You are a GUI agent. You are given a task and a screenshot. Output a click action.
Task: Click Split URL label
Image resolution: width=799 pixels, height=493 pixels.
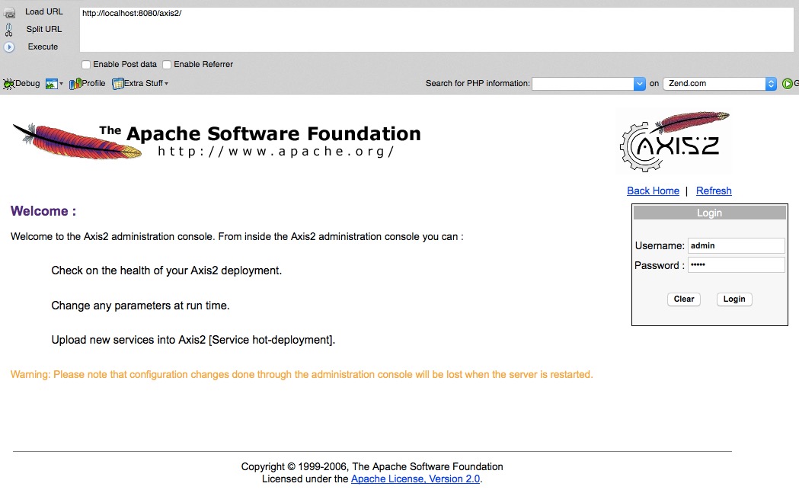44,30
